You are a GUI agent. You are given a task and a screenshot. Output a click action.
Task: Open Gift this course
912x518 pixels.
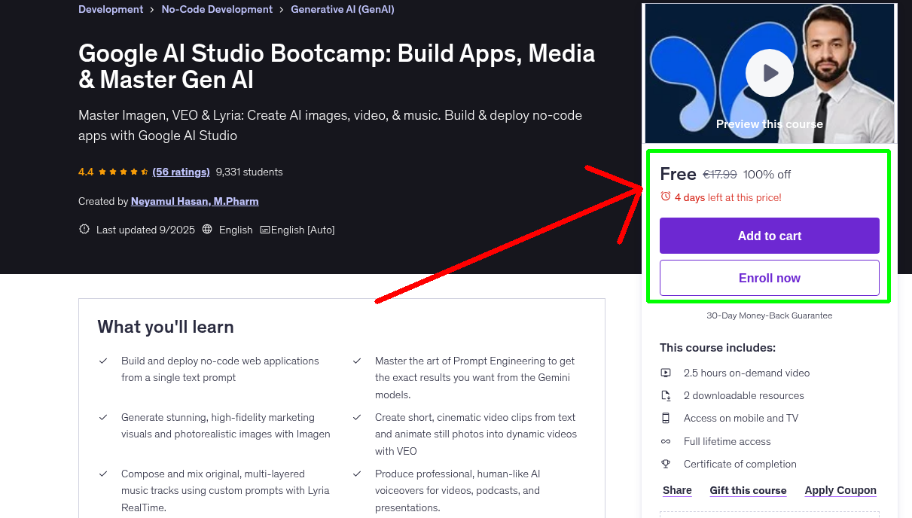pyautogui.click(x=748, y=490)
